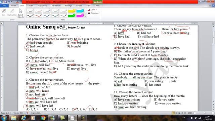
Task: Click the Online Sınaq #5# heading text
Action: (46, 27)
